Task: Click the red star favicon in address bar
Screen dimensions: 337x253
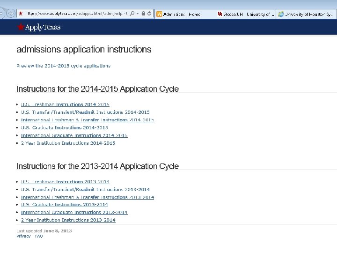Action: coord(20,14)
